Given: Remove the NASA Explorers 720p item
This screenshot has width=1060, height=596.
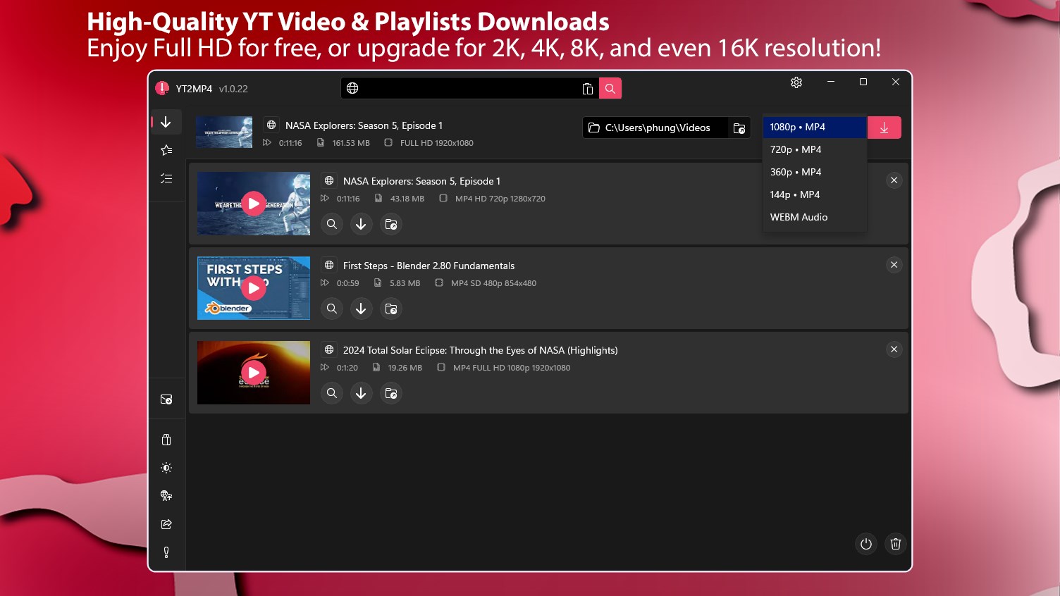Looking at the screenshot, I should click(894, 180).
